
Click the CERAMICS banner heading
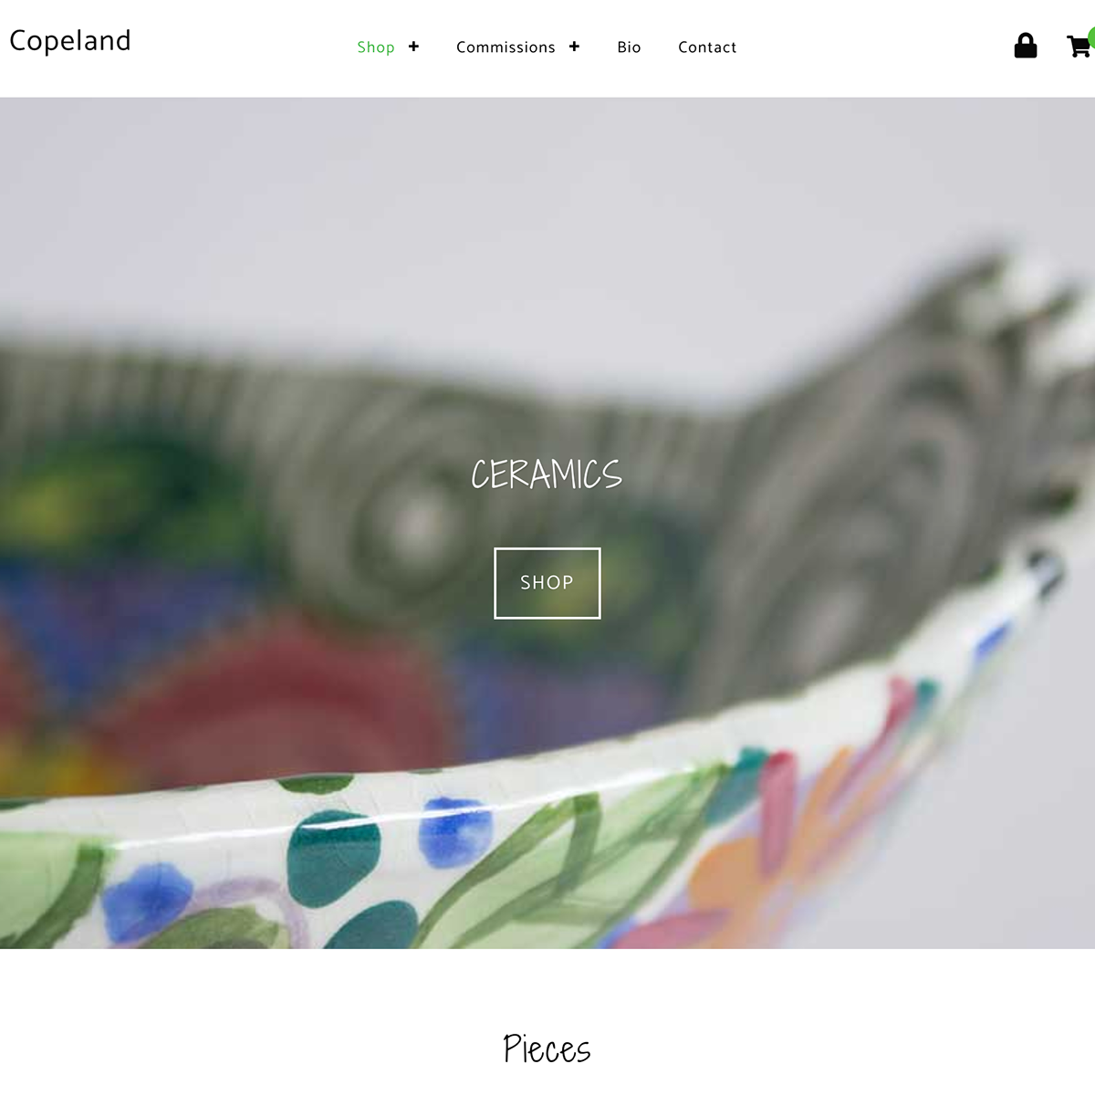pos(547,474)
